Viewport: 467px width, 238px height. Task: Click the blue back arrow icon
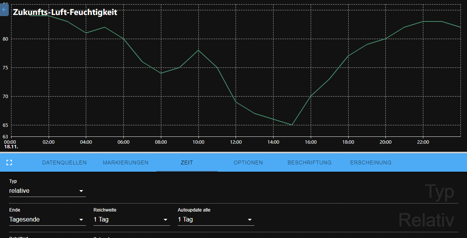pyautogui.click(x=4, y=10)
